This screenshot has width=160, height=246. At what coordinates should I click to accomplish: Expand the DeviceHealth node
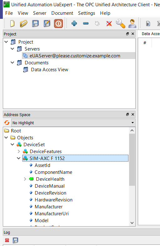tap(25, 179)
